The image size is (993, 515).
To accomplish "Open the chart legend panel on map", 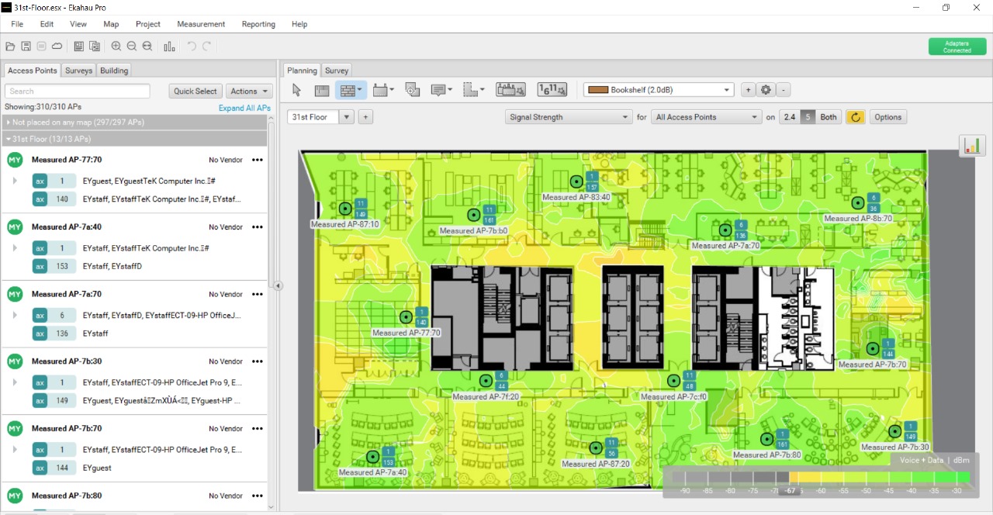I will click(x=972, y=145).
